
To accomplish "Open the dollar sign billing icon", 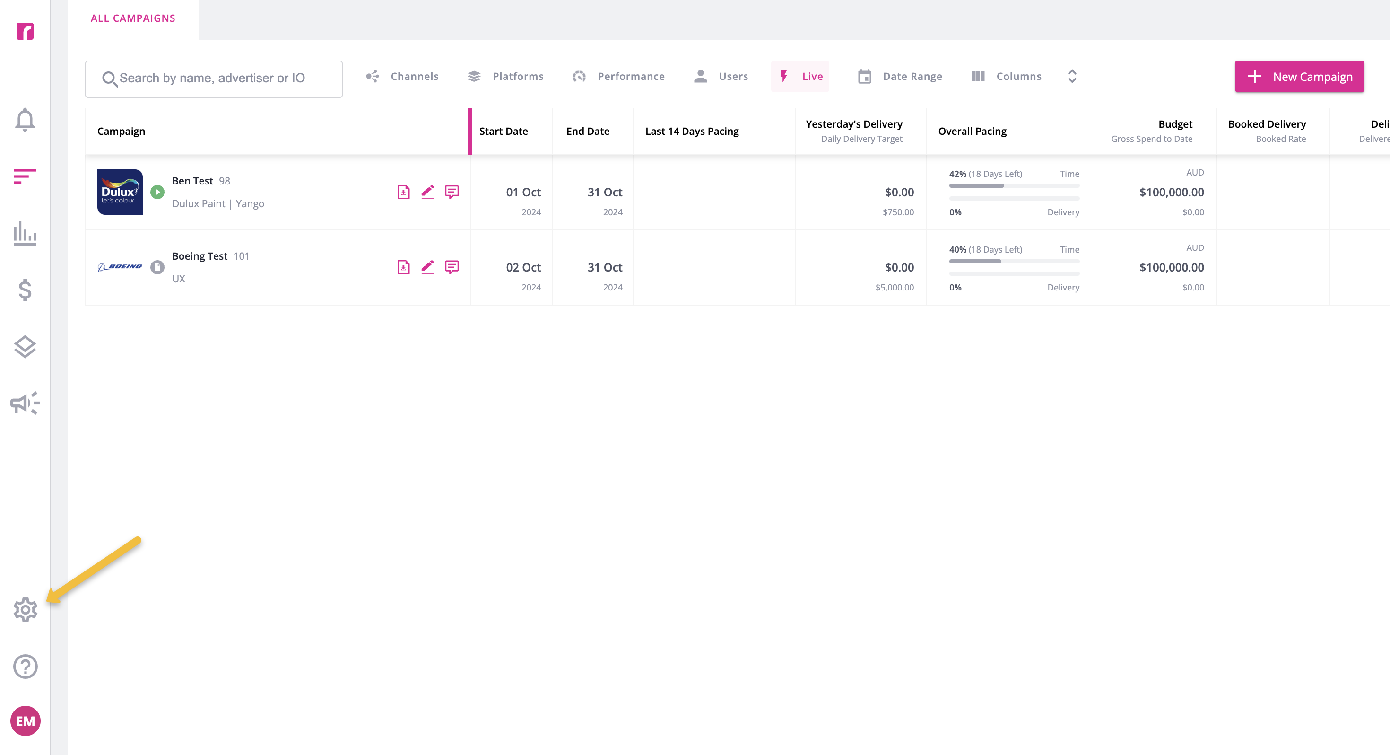I will point(25,290).
